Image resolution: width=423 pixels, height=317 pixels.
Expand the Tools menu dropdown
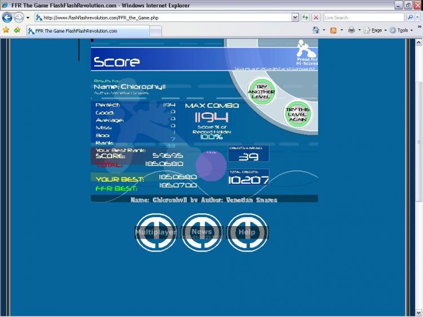pyautogui.click(x=402, y=30)
